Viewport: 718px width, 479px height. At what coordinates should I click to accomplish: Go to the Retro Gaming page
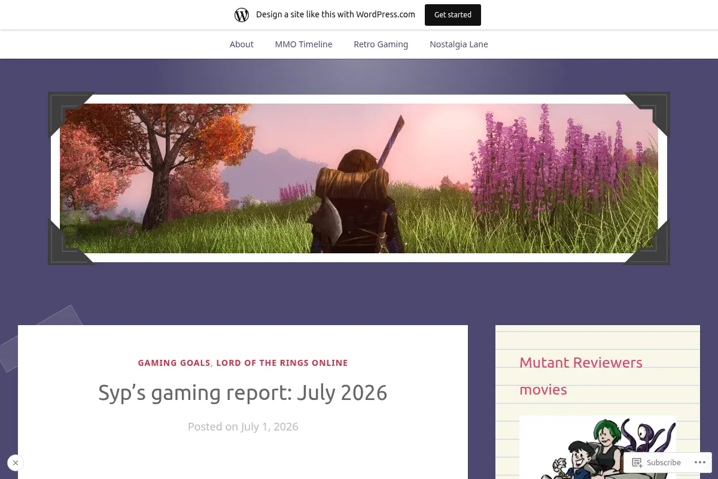pyautogui.click(x=381, y=44)
